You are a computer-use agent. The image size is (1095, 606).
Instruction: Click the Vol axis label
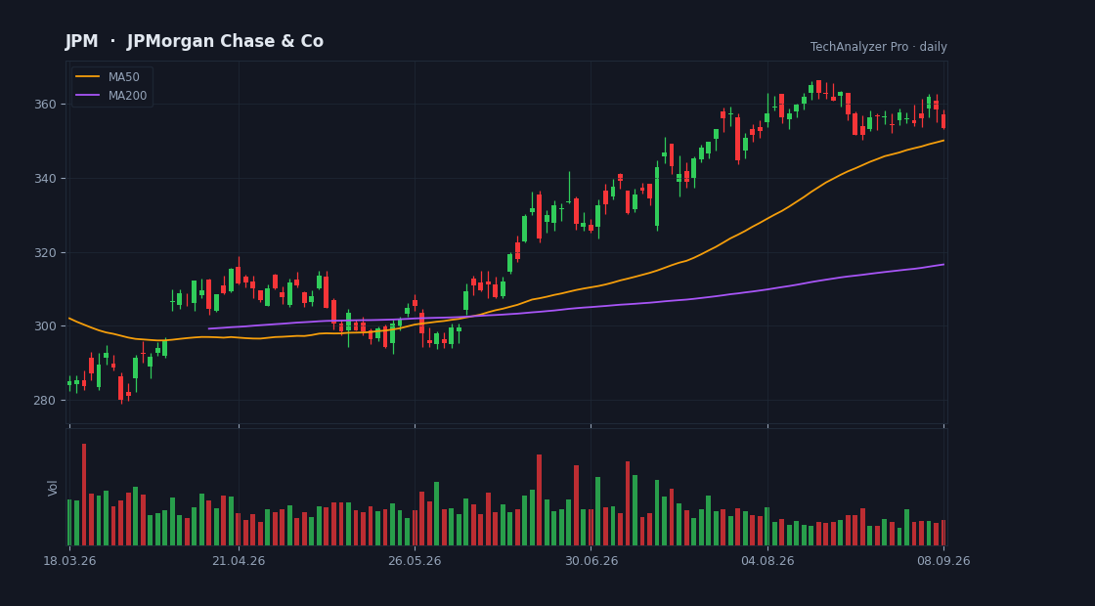click(x=53, y=488)
